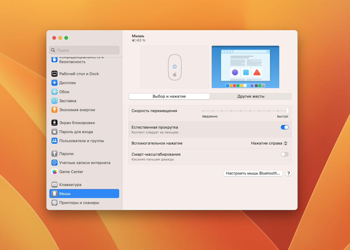Image resolution: width=350 pixels, height=250 pixels.
Task: Select the Заставка screensaver icon
Action: (55, 101)
